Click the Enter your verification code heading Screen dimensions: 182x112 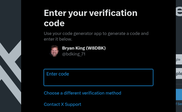click(90, 18)
